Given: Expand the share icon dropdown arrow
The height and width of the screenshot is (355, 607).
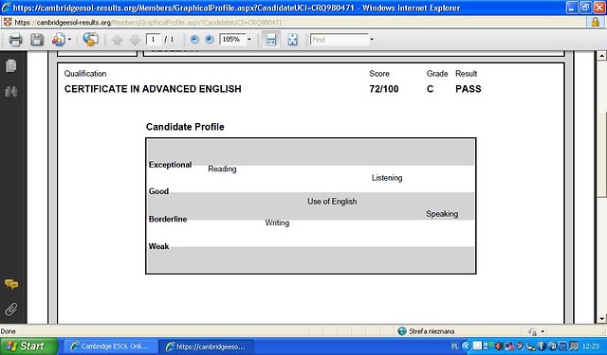Looking at the screenshot, I should pyautogui.click(x=69, y=40).
